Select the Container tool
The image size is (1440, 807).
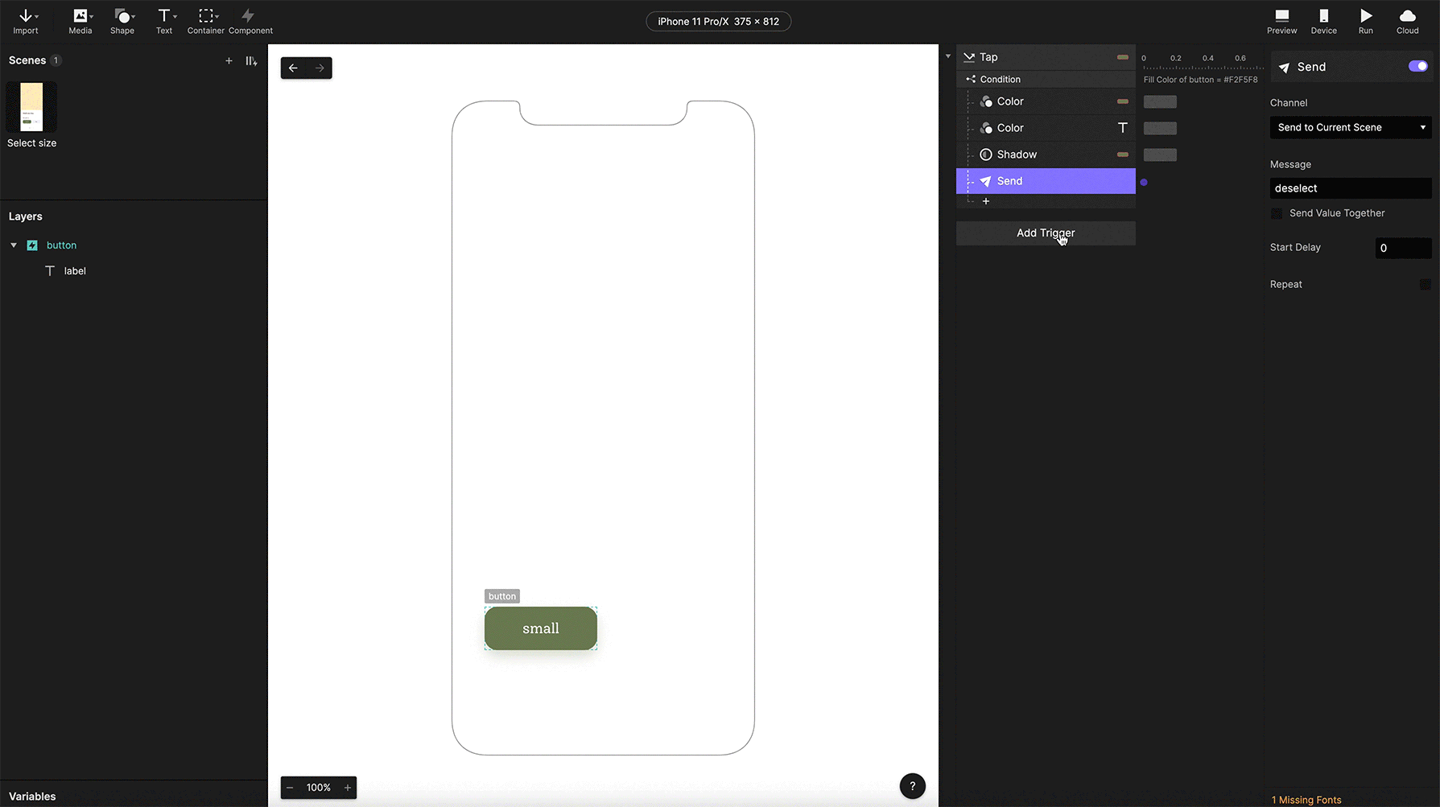click(x=206, y=22)
